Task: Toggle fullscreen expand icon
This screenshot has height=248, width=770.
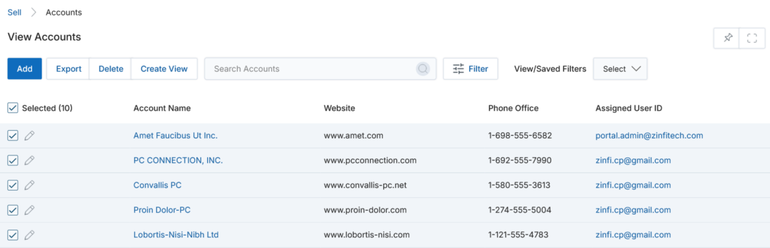Action: (752, 38)
